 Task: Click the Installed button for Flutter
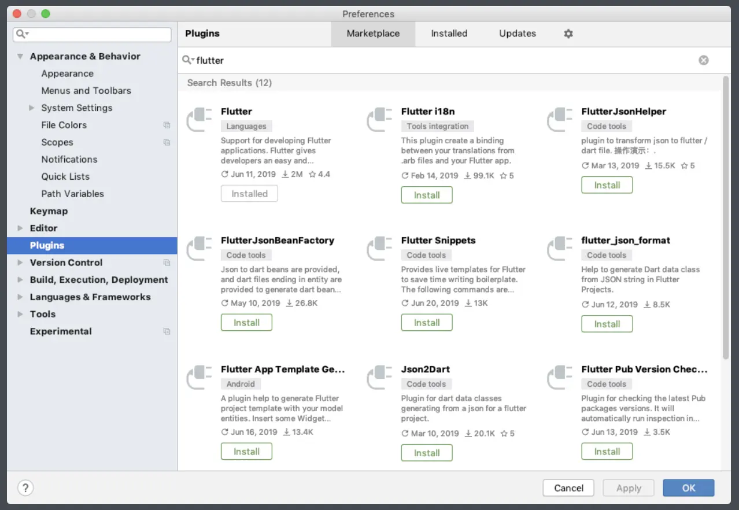pos(249,194)
